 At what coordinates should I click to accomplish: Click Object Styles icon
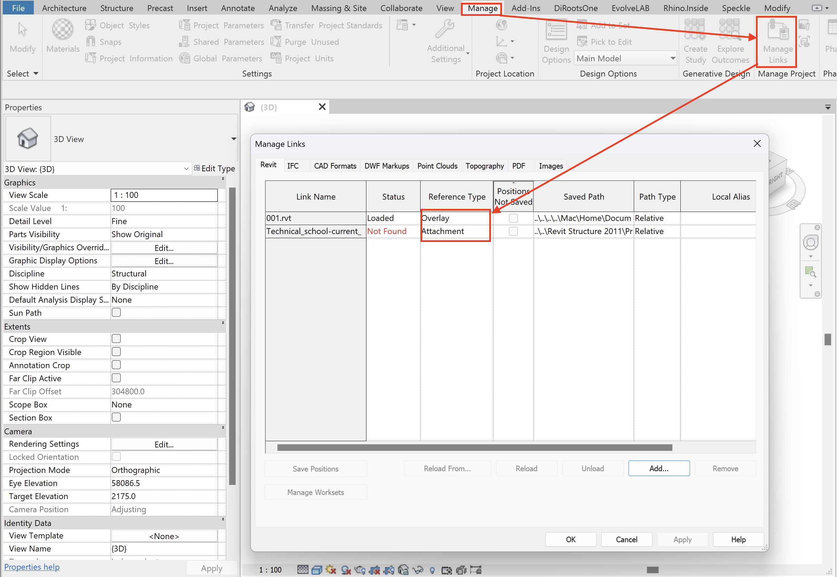pos(90,25)
